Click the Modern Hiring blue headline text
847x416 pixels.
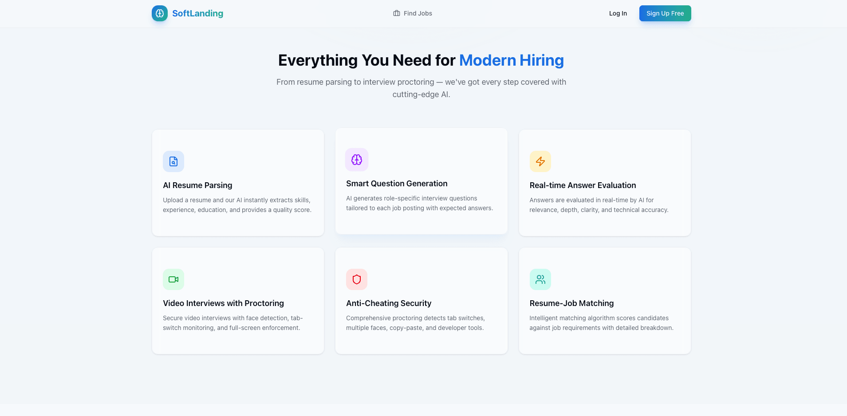point(511,60)
